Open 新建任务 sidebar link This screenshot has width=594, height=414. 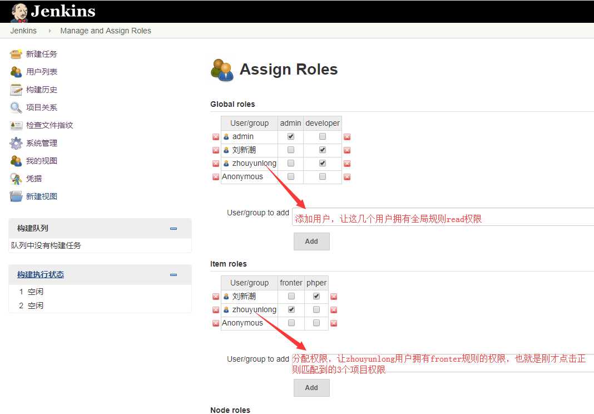[x=42, y=54]
